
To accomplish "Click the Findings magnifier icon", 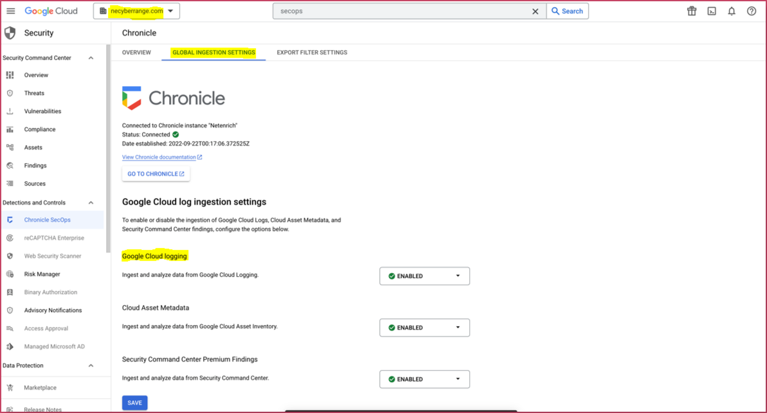I will tap(10, 165).
